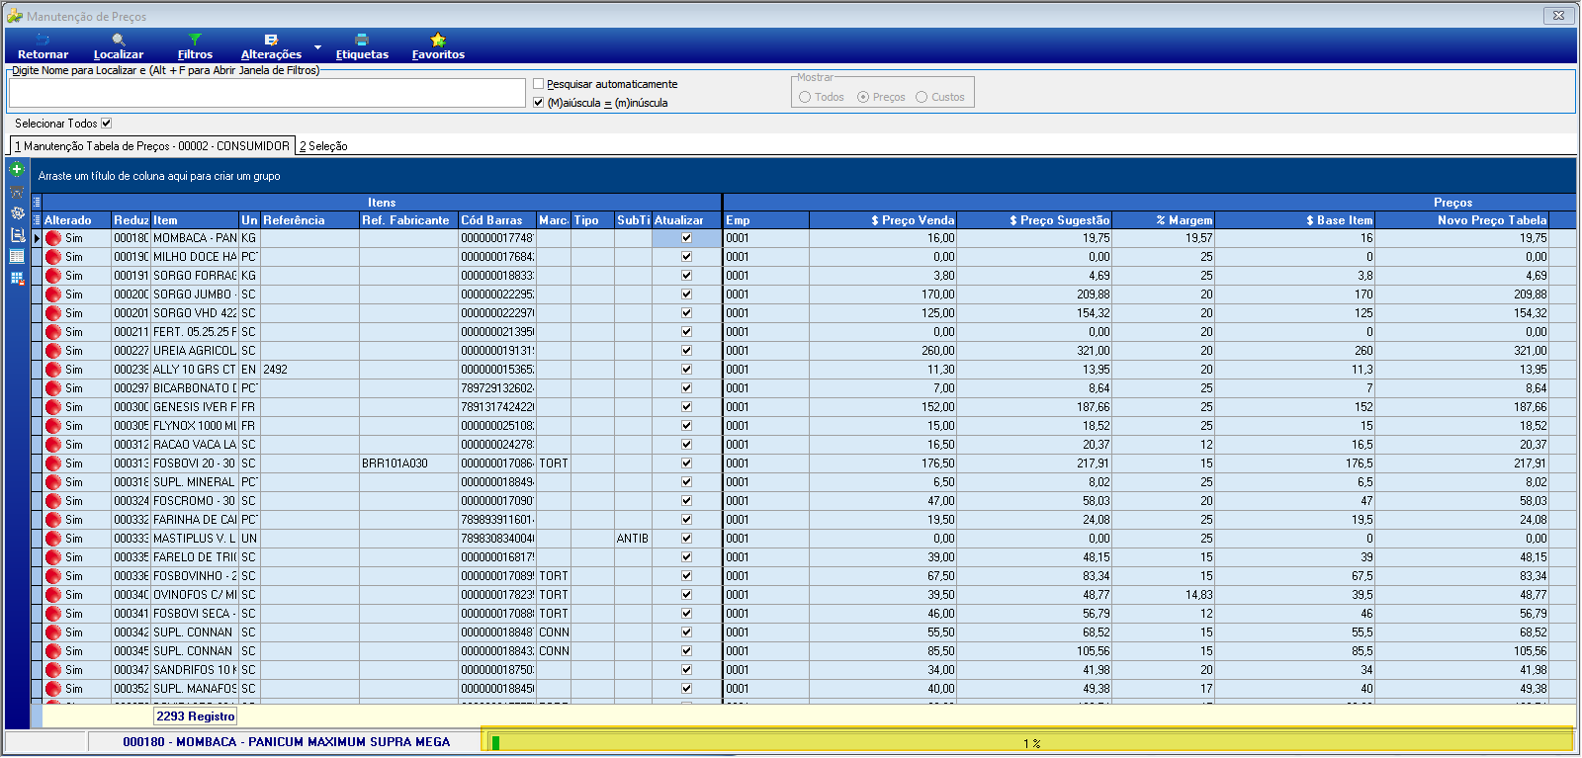Viewport: 1582px width, 758px height.
Task: Sort by Alterado column header
Action: (76, 220)
